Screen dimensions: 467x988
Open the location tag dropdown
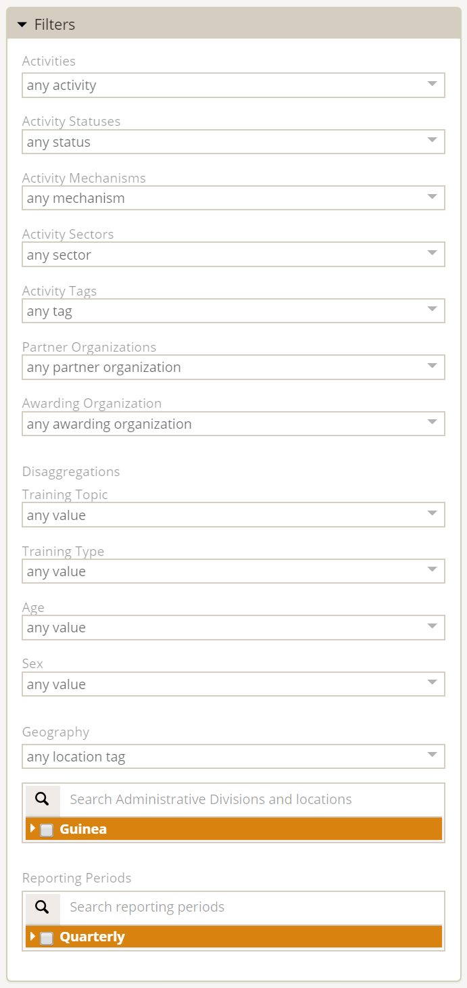(233, 757)
